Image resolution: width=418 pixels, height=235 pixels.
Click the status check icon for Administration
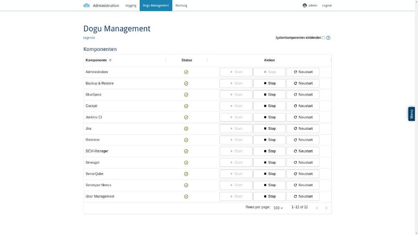186,72
